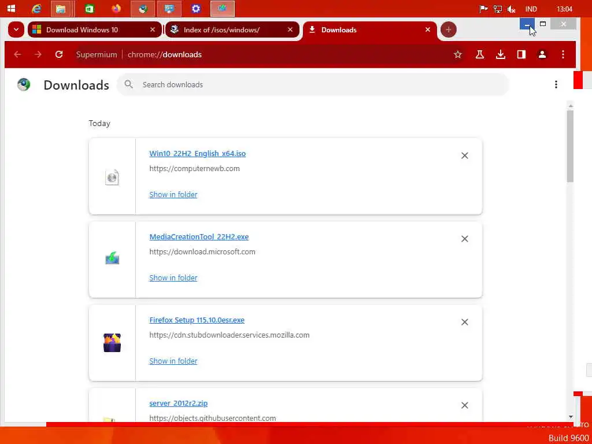Show MediaCreationTool_22H2.exe in folder
Viewport: 592px width, 444px height.
[x=173, y=277]
